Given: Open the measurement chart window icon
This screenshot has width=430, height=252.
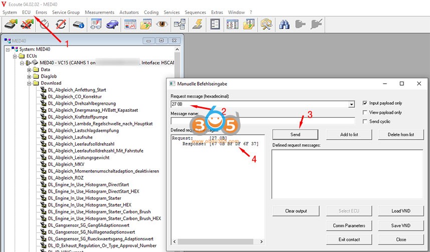Looking at the screenshot, I should 130,24.
